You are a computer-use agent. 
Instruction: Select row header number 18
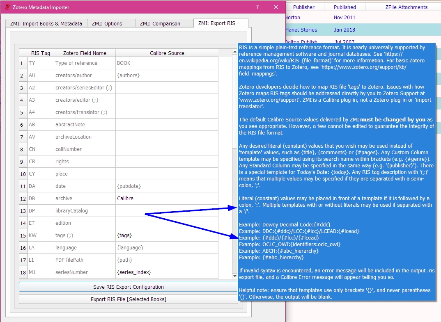click(23, 272)
